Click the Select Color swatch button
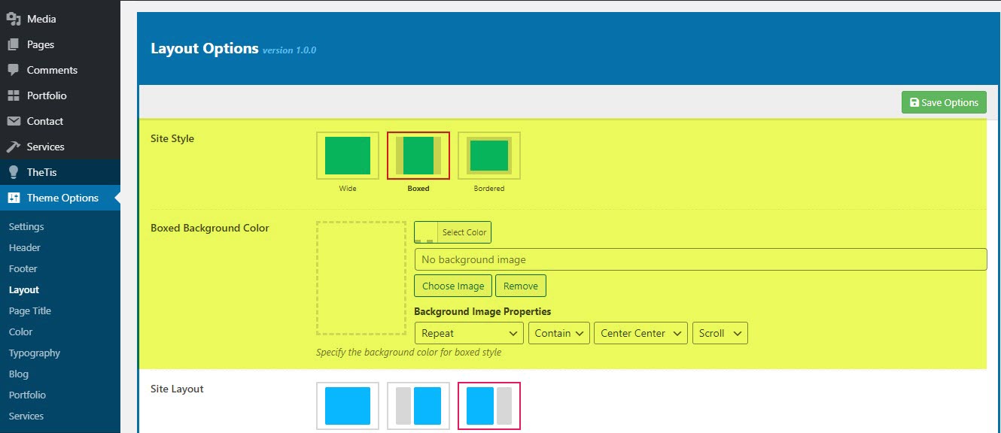Image resolution: width=1001 pixels, height=433 pixels. (x=452, y=232)
